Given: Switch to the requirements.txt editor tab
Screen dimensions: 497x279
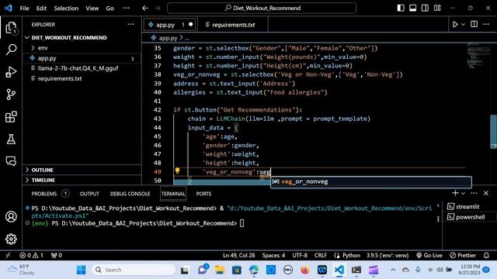Looking at the screenshot, I should (233, 25).
